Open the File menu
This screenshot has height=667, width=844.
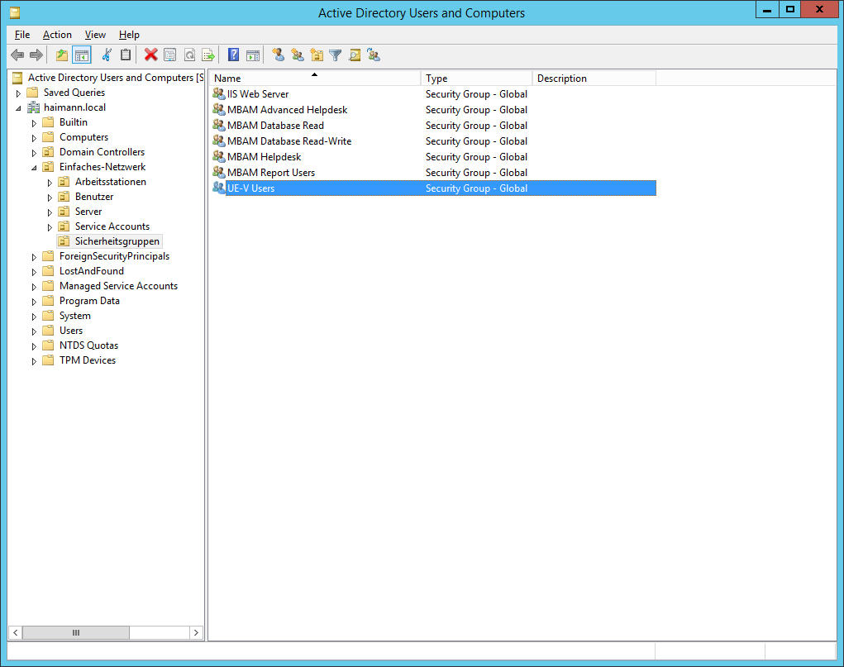22,35
